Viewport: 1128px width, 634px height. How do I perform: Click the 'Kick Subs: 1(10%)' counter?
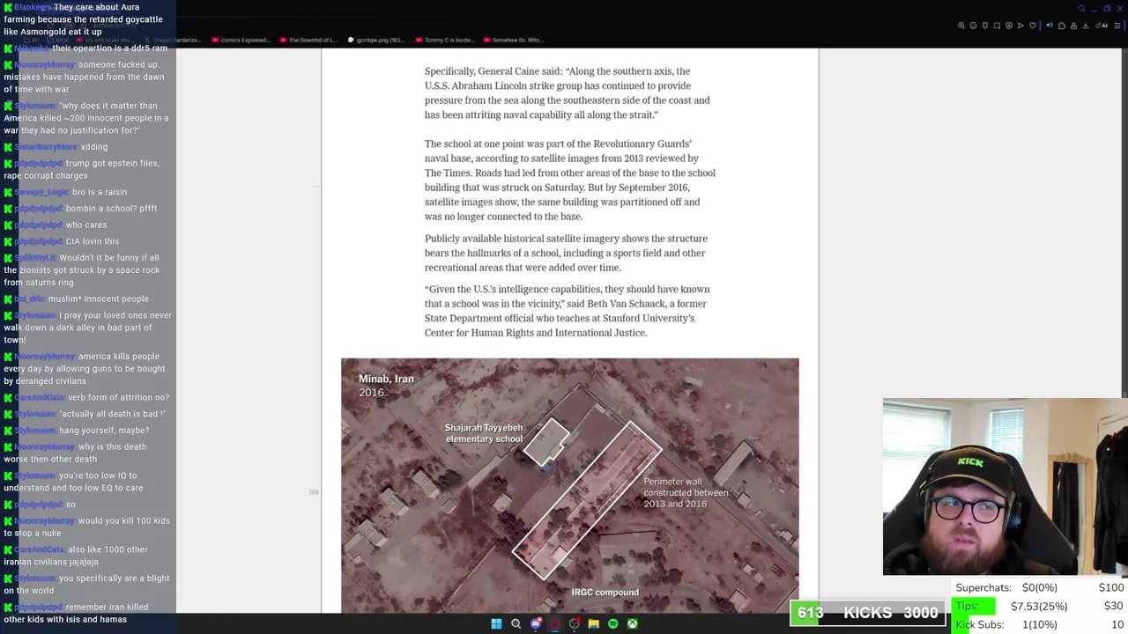(1006, 624)
